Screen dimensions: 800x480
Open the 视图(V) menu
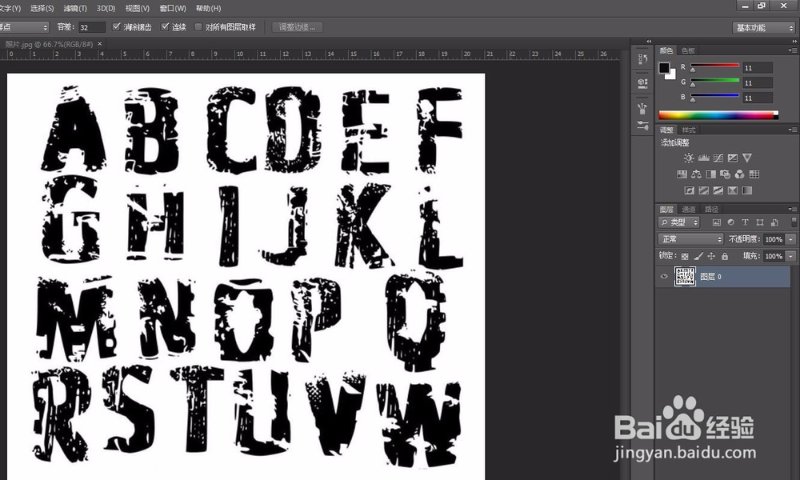pos(138,8)
